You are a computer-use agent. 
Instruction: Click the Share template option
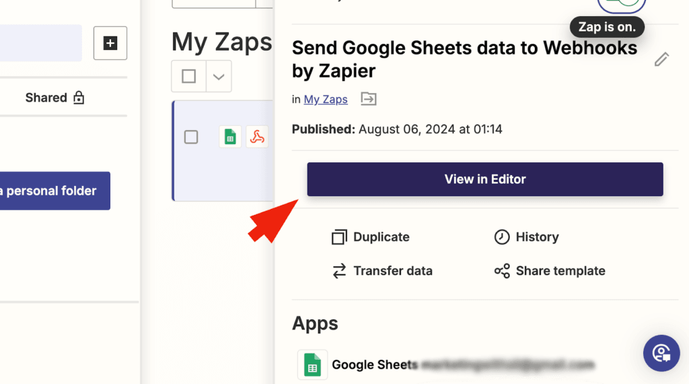coord(550,271)
